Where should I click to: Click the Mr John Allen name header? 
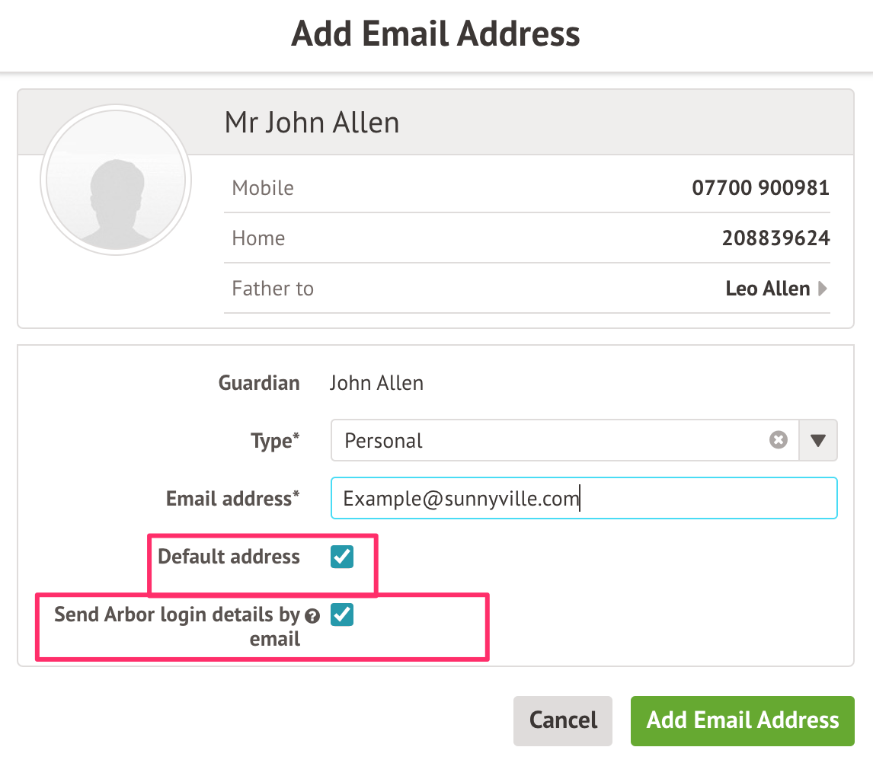pyautogui.click(x=312, y=123)
